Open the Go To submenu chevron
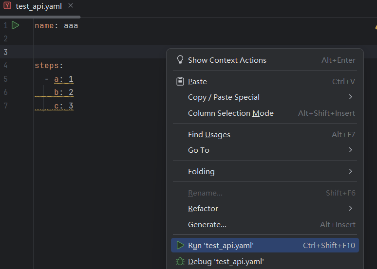This screenshot has width=377, height=269. pos(350,150)
